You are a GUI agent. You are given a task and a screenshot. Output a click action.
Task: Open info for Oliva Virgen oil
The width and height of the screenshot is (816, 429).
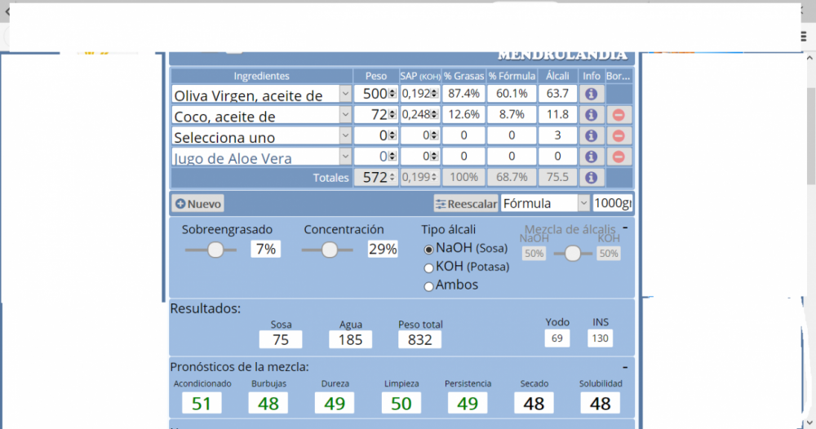[591, 94]
